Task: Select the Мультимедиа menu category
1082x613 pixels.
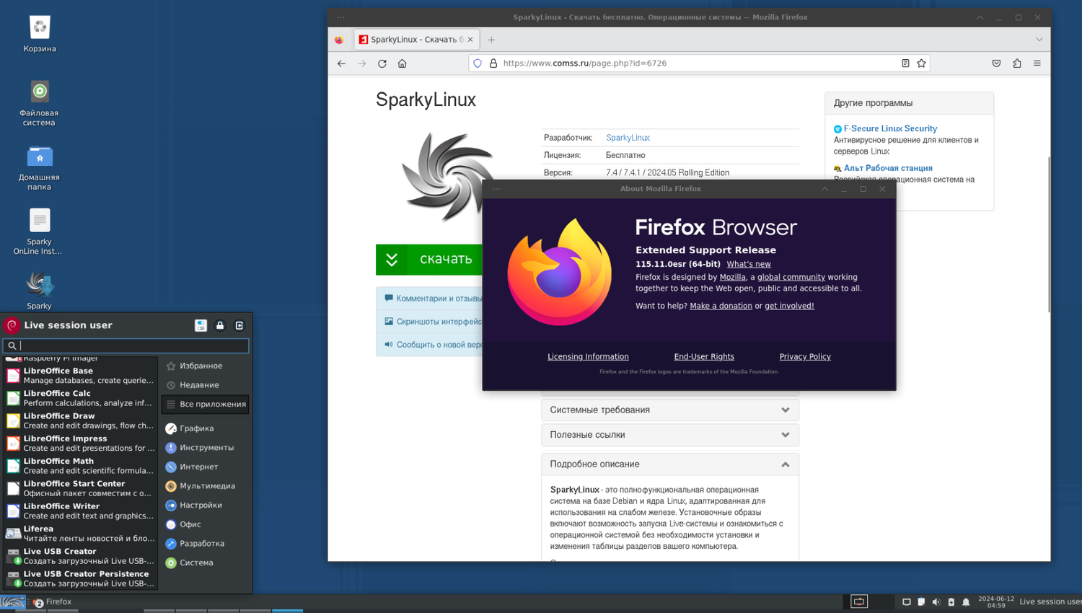Action: point(206,486)
